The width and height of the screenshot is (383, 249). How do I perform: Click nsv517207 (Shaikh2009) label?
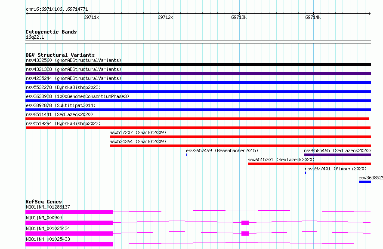click(138, 132)
